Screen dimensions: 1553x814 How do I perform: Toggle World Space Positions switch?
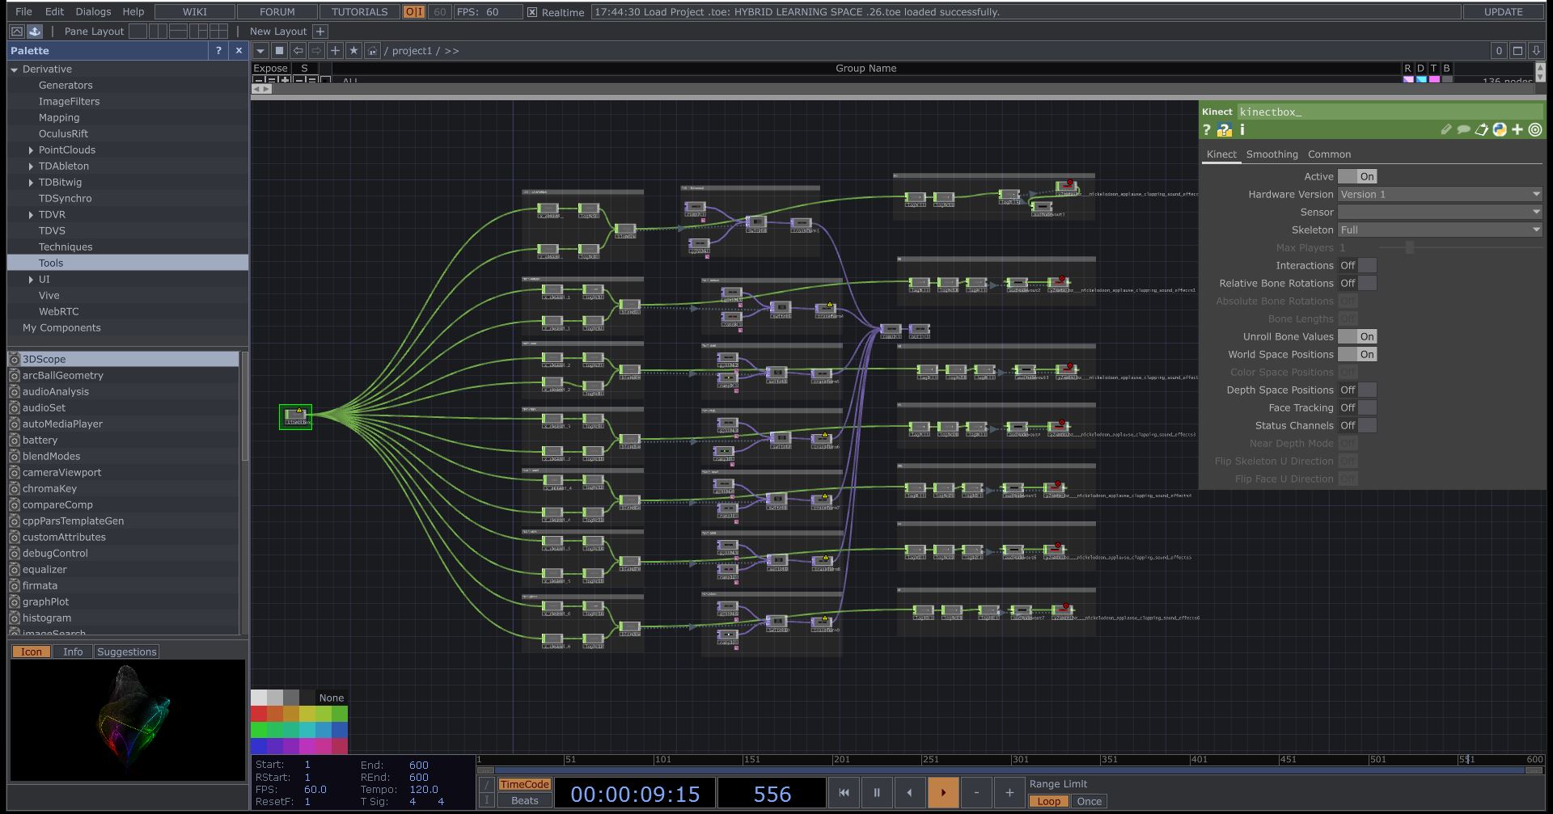[1357, 354]
